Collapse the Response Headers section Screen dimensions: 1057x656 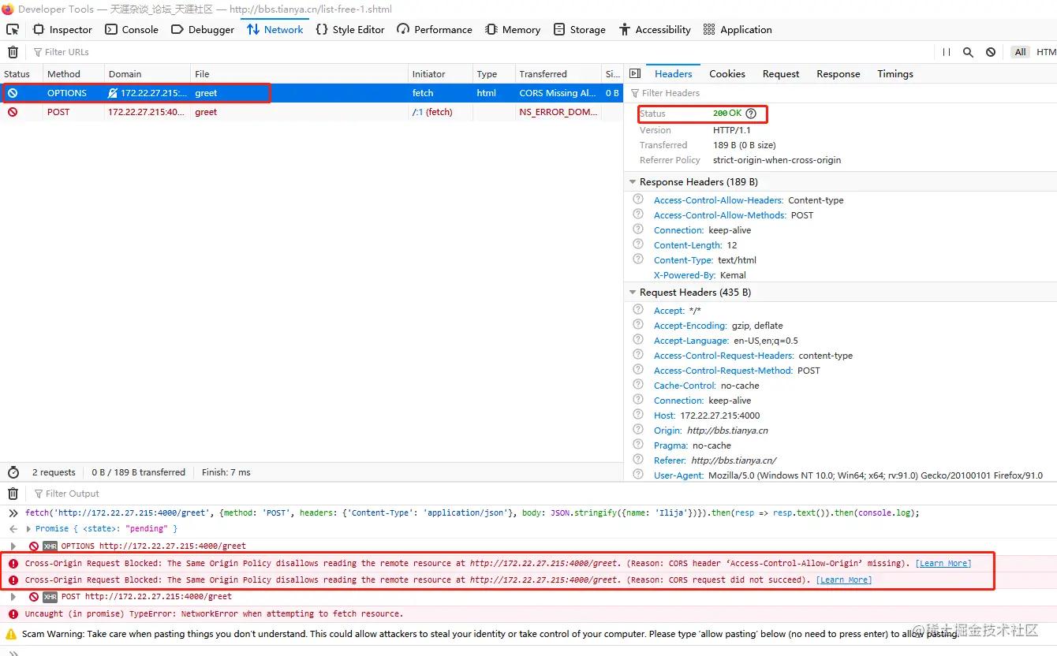tap(633, 182)
